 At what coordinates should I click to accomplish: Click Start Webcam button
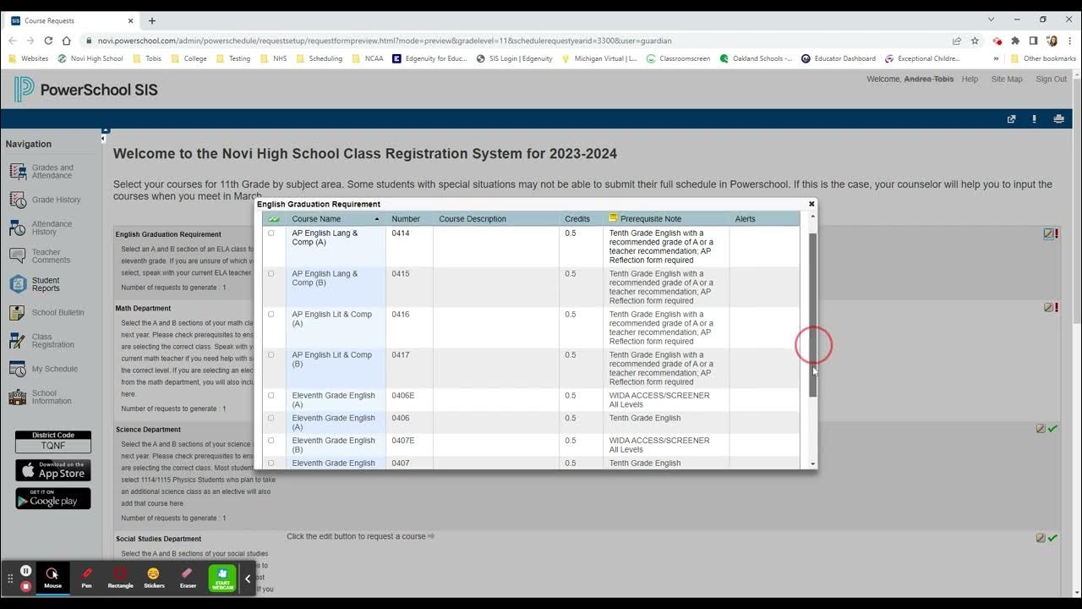coord(222,579)
